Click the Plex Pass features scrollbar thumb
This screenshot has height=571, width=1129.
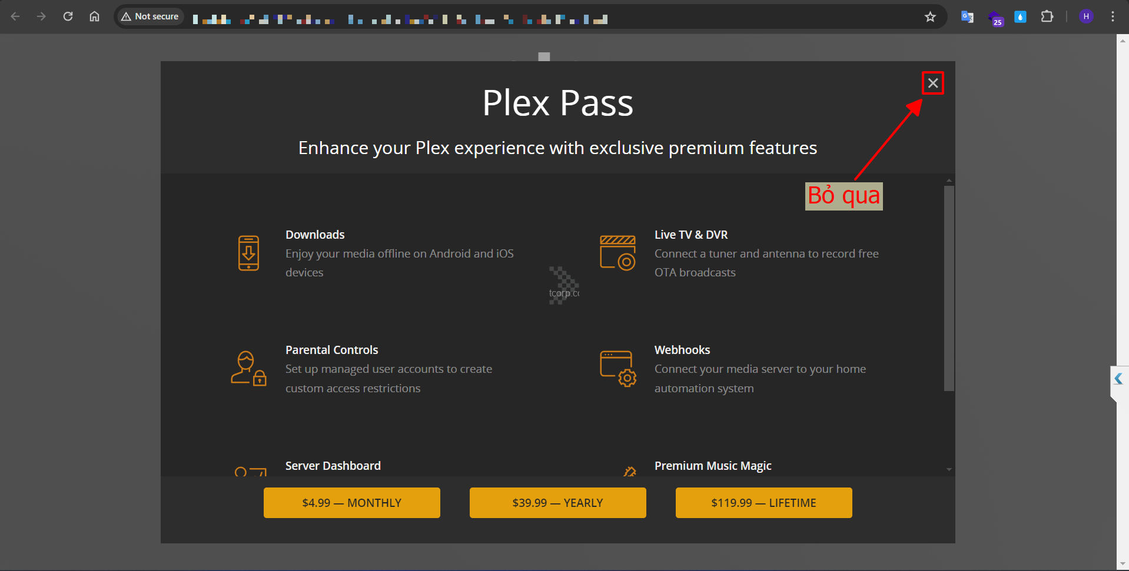(x=948, y=288)
